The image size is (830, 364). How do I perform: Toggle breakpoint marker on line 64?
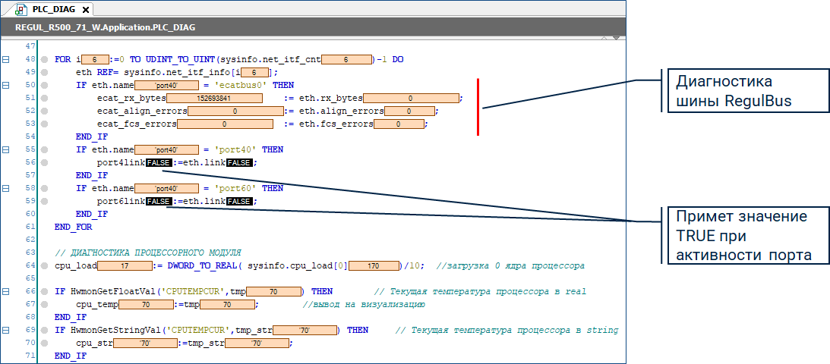point(45,266)
